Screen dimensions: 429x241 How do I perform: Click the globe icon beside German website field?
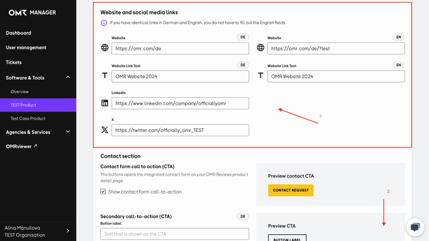(x=105, y=47)
